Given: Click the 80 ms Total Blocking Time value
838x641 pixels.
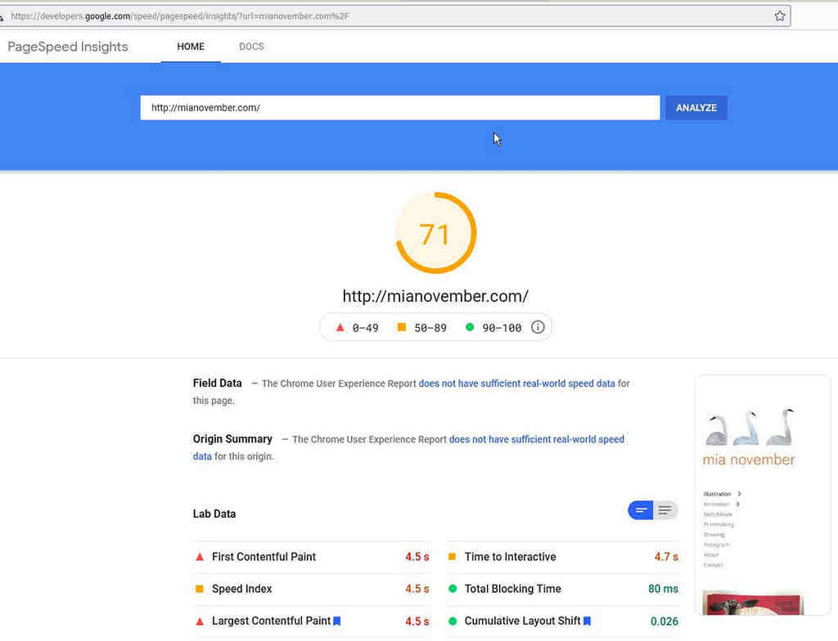Looking at the screenshot, I should point(663,589).
